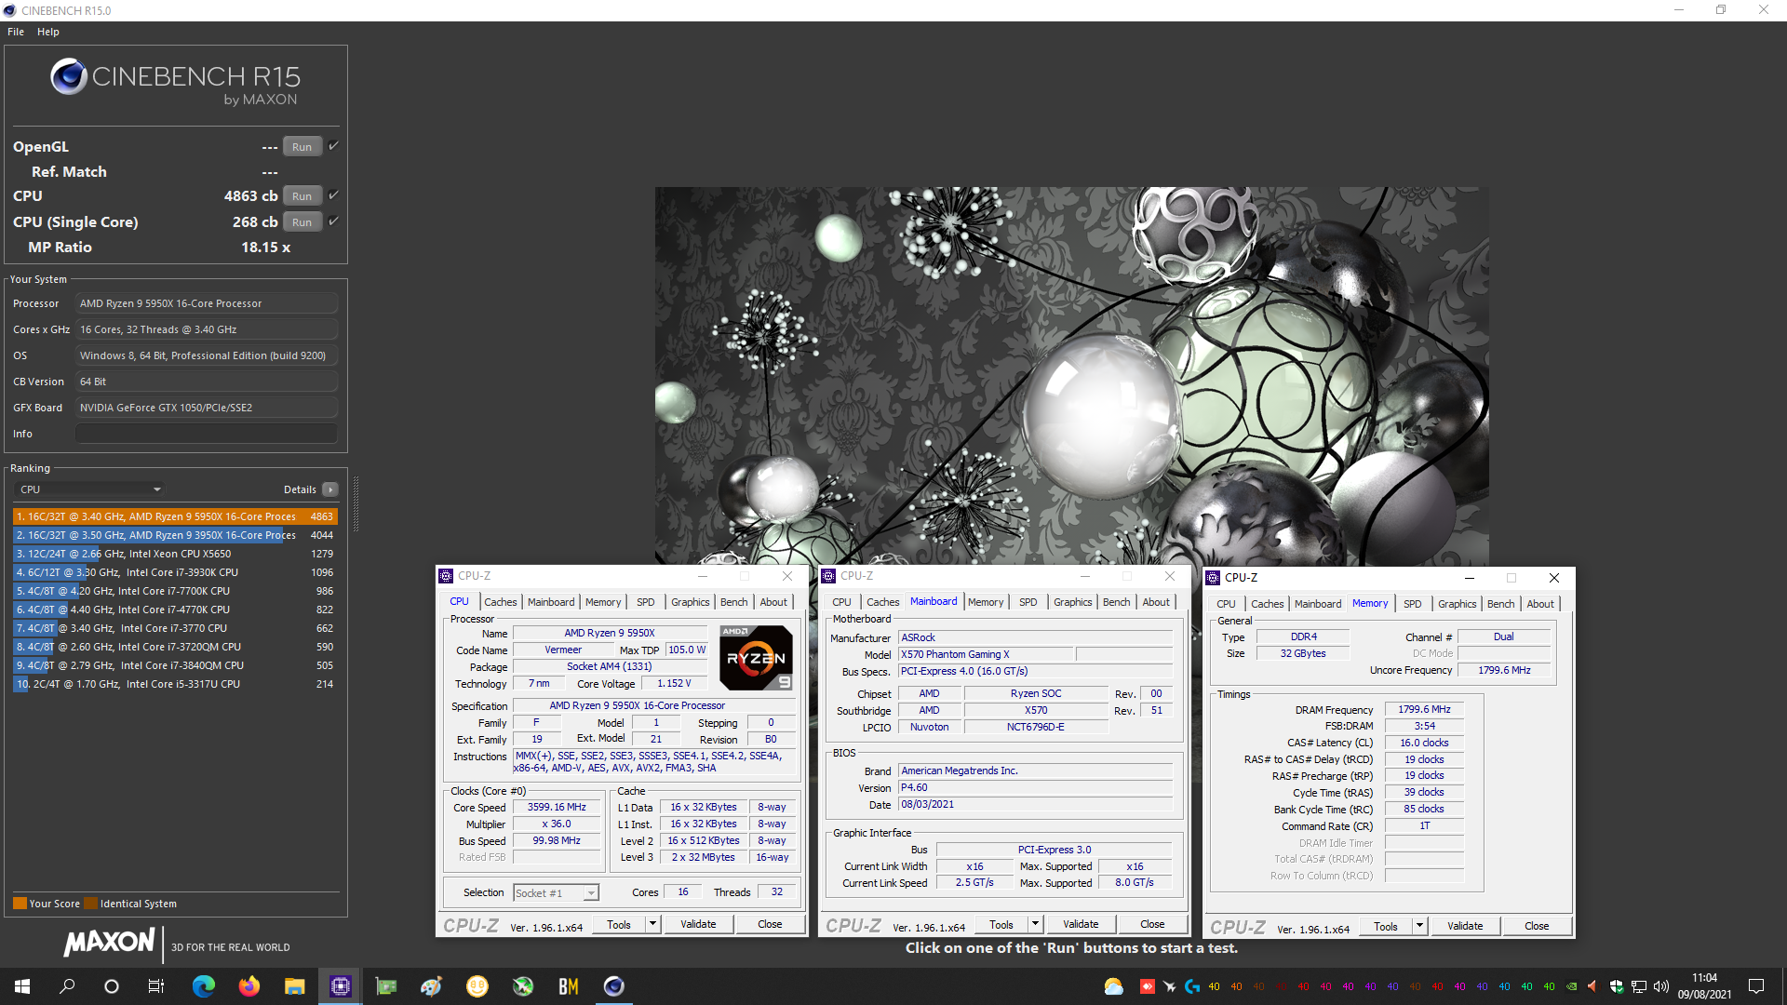This screenshot has width=1787, height=1005.
Task: Click the red AnyDesk tray icon
Action: [x=1148, y=986]
